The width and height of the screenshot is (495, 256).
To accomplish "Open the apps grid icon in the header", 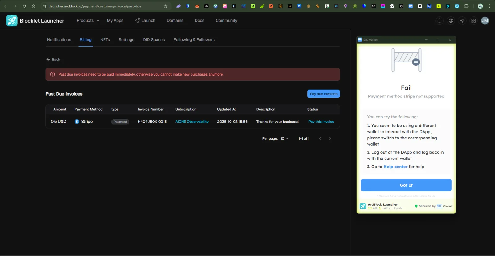I will tap(474, 21).
